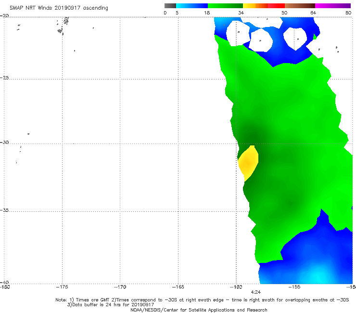Click the blue segment of the color bar
This screenshot has width=356, height=313.
[x=192, y=6]
